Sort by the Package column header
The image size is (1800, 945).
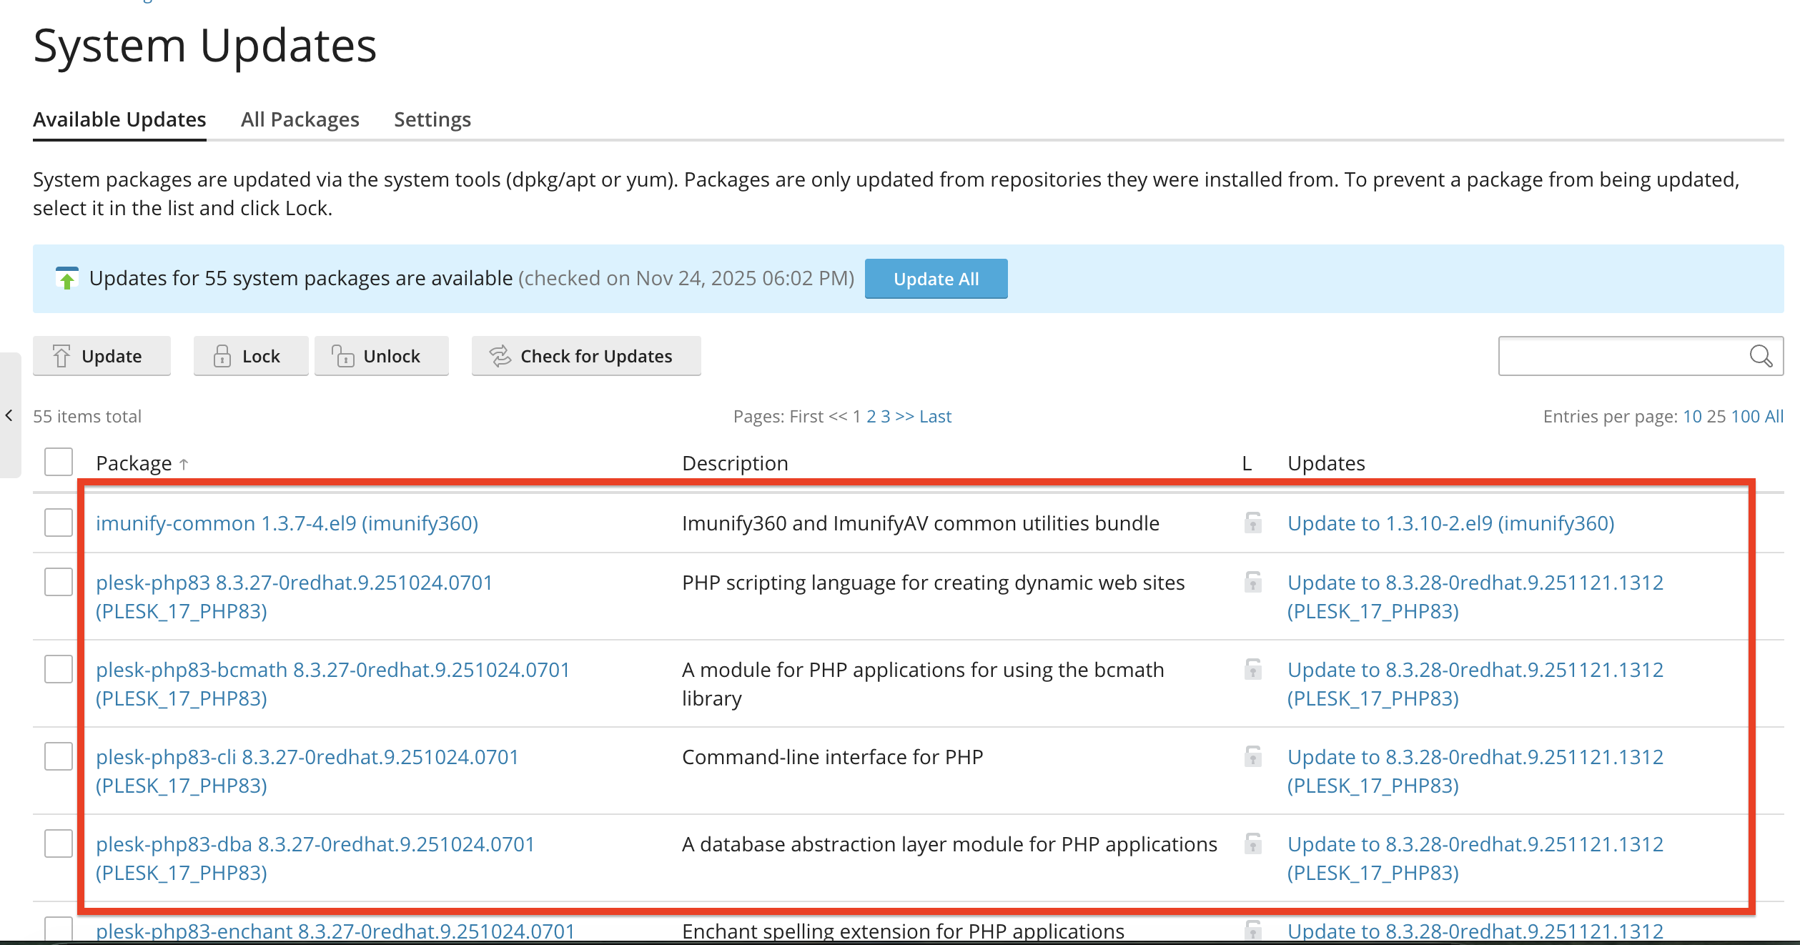134,463
